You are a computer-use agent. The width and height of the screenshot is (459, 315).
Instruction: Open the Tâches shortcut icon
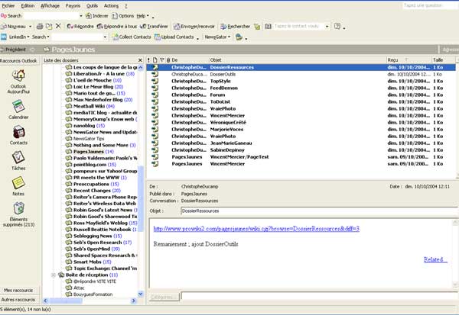[18, 157]
